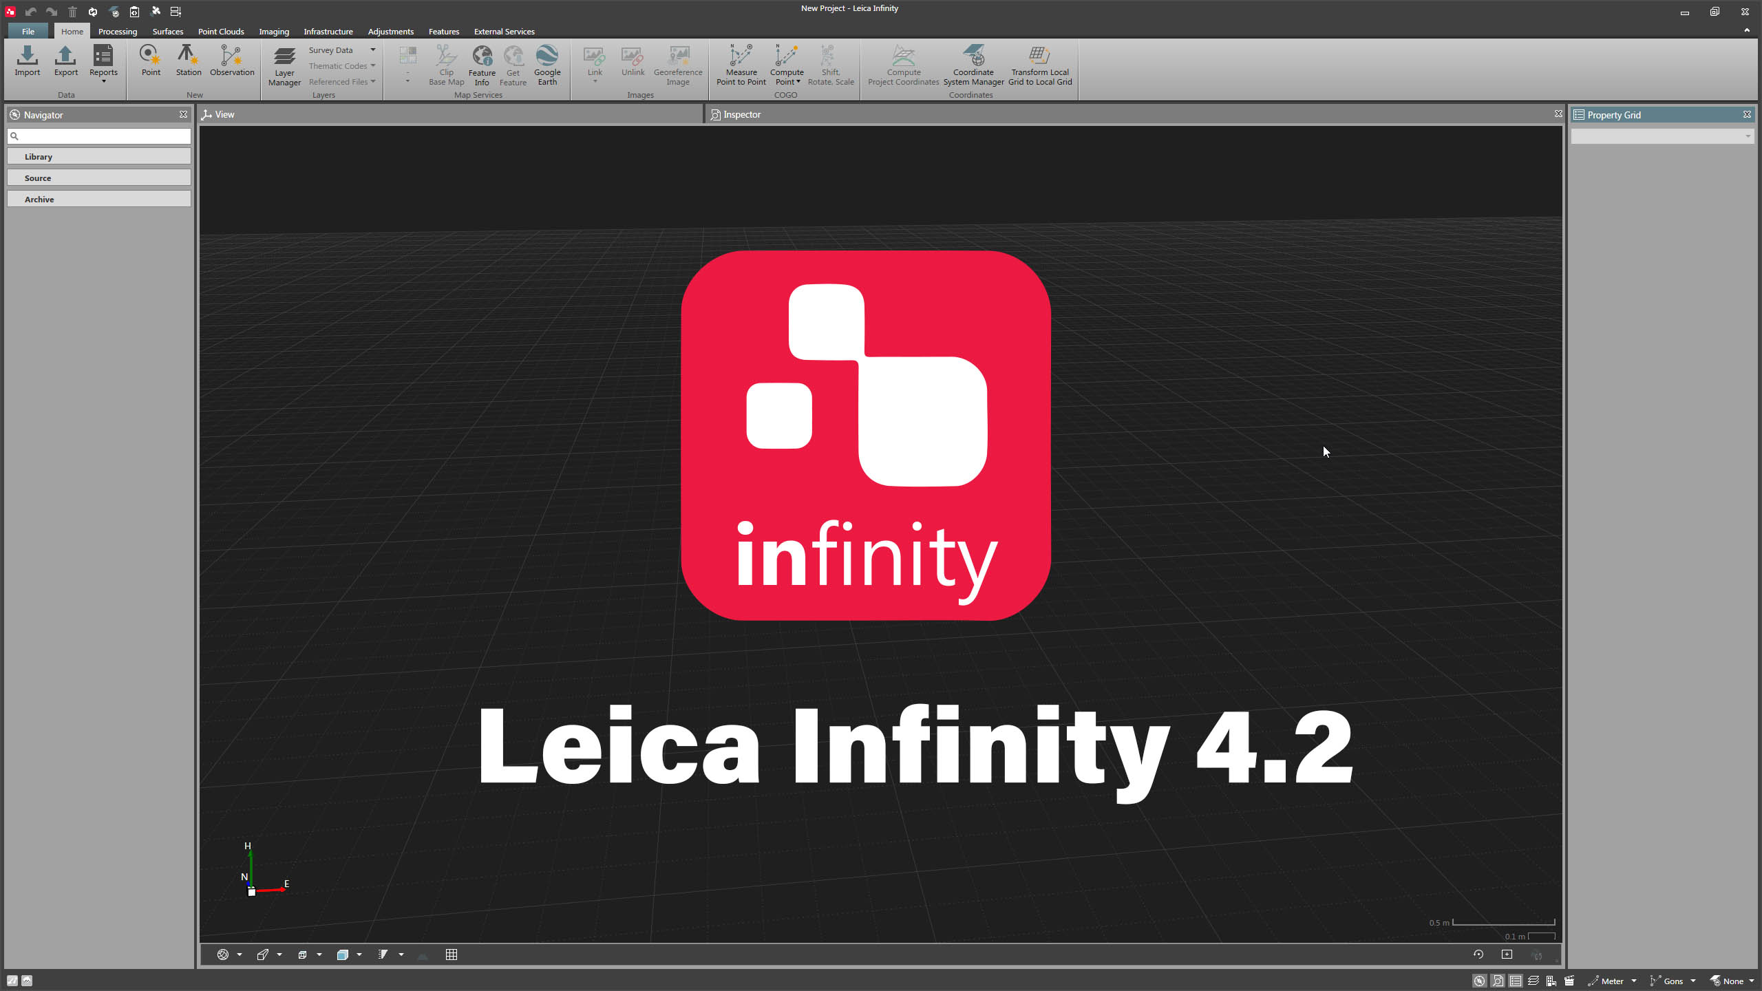Create a new Station

pyautogui.click(x=188, y=61)
